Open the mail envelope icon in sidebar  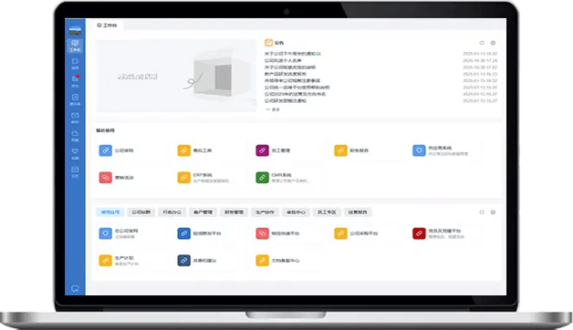coord(75,118)
